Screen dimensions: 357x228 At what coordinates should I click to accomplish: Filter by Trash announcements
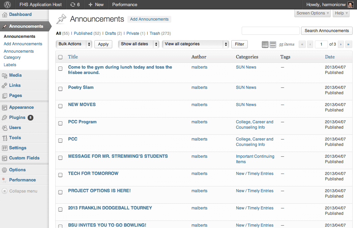(155, 33)
